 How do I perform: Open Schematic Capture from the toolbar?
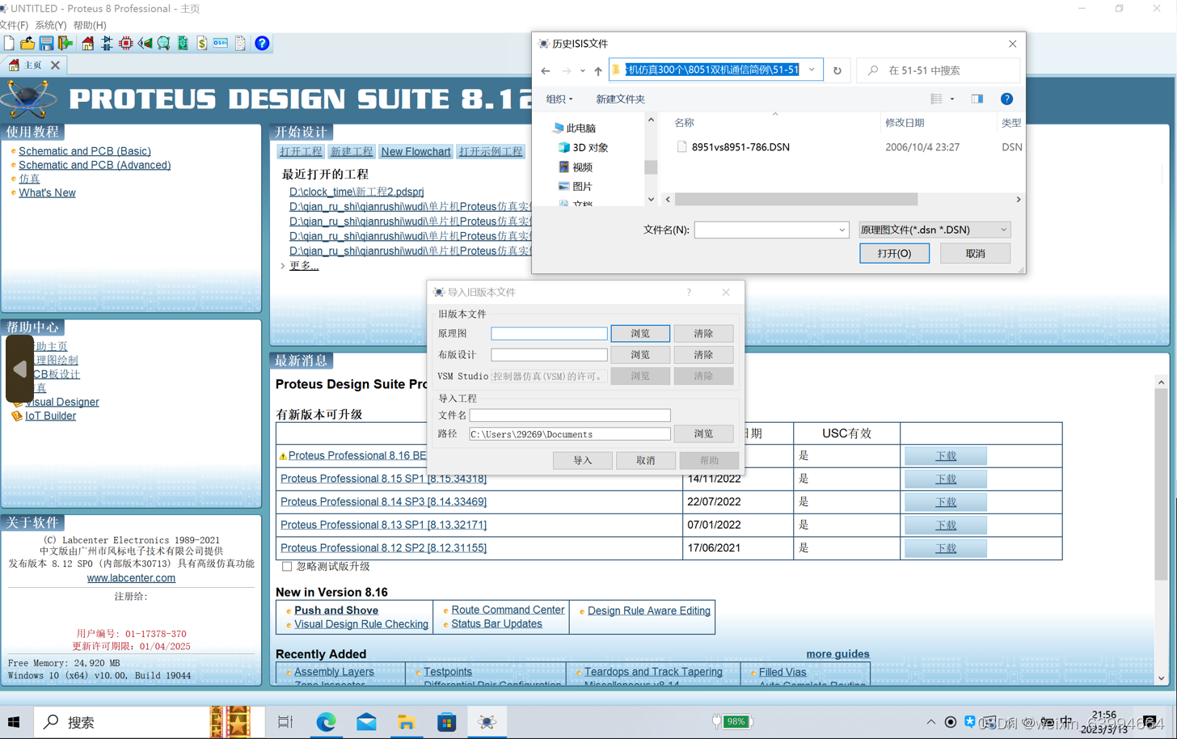pos(107,43)
